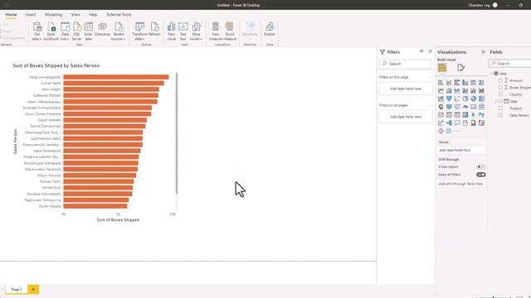Click filters on this page drop zone
Image resolution: width=531 pixels, height=298 pixels.
click(x=406, y=89)
